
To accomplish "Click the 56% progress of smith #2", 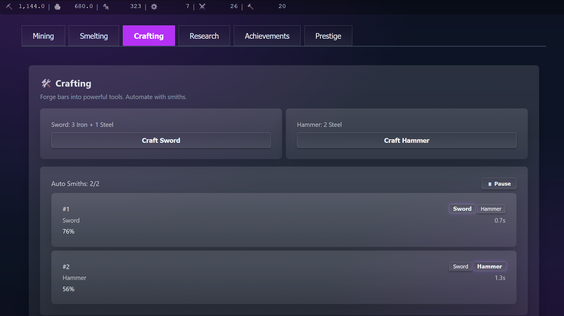I will coord(68,289).
